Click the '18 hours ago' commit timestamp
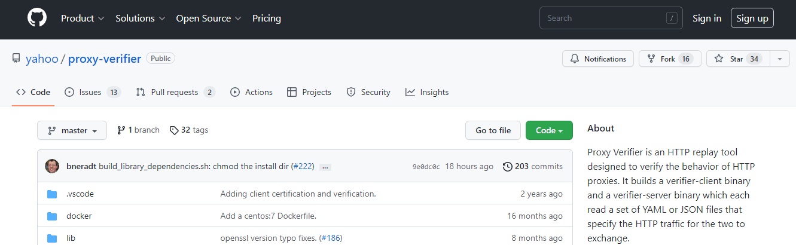Image resolution: width=796 pixels, height=245 pixels. (x=469, y=166)
